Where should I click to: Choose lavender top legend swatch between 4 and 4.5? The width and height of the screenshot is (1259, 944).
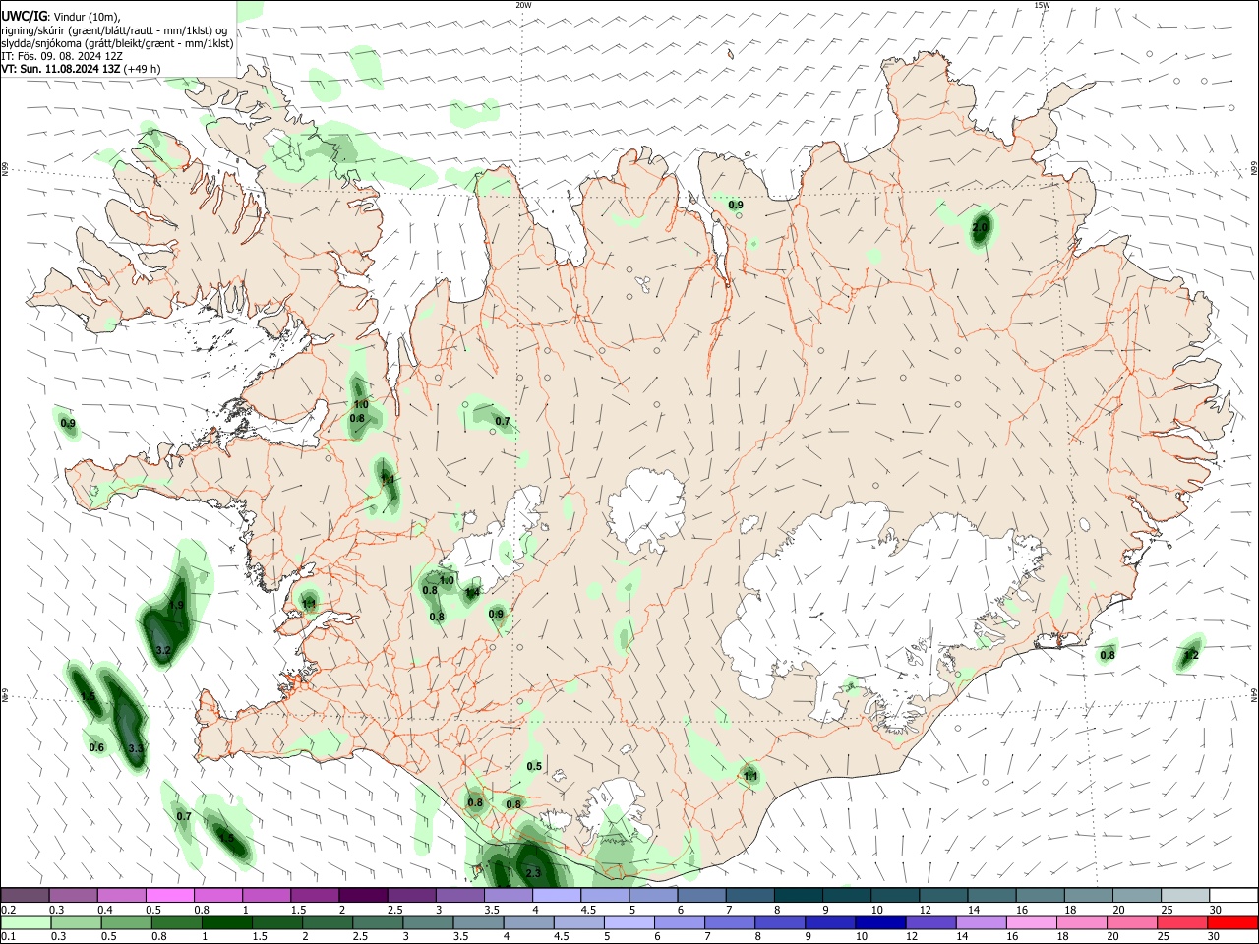coord(556,895)
